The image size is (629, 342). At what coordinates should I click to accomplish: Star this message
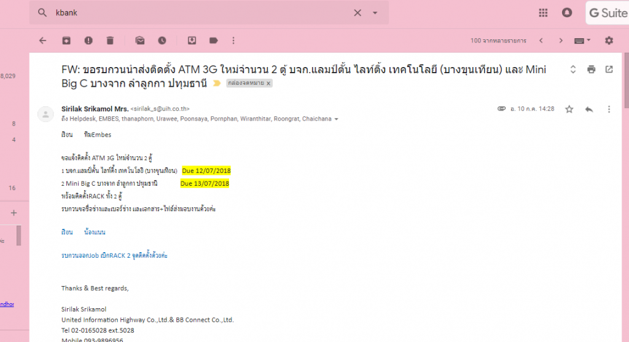[x=569, y=109]
